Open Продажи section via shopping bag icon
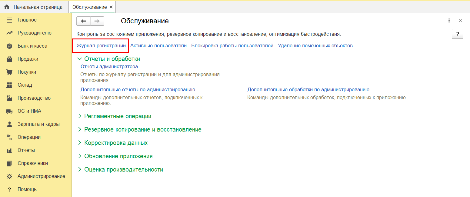470x197 pixels. [x=9, y=59]
